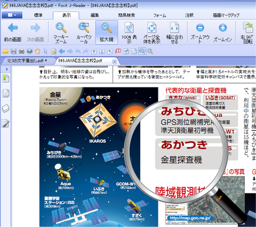Click the printer icon in quick toolbar
Screen dimensions: 256x227
tap(21, 51)
